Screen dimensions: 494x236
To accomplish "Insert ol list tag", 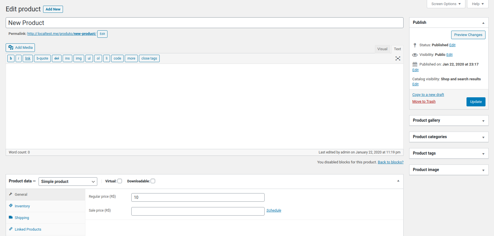I will pyautogui.click(x=98, y=58).
